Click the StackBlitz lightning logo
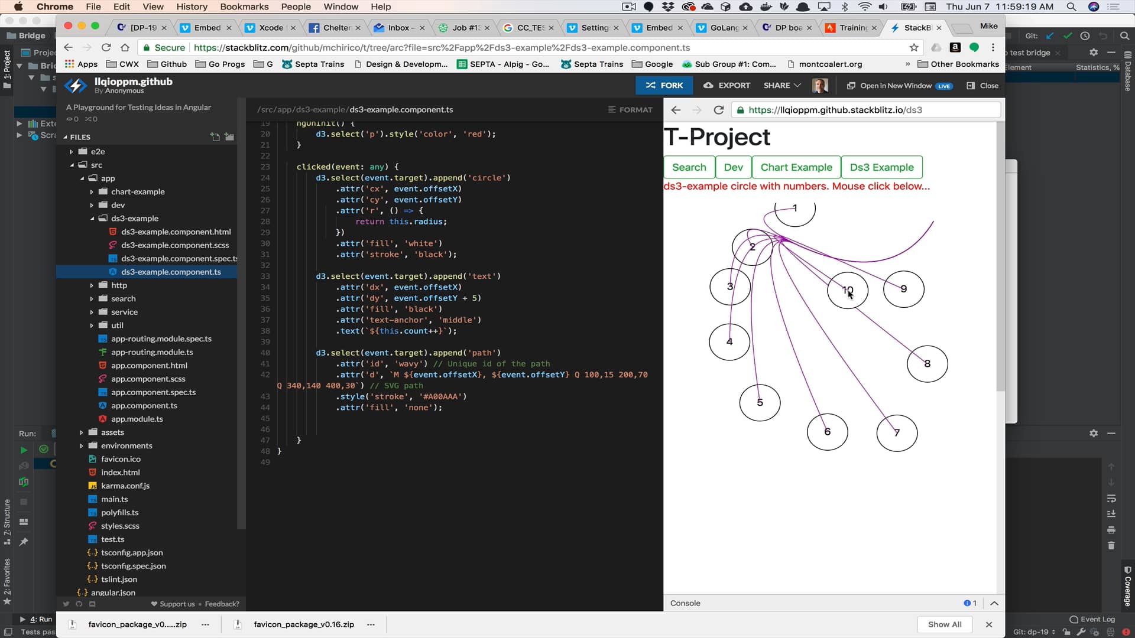 click(x=75, y=86)
